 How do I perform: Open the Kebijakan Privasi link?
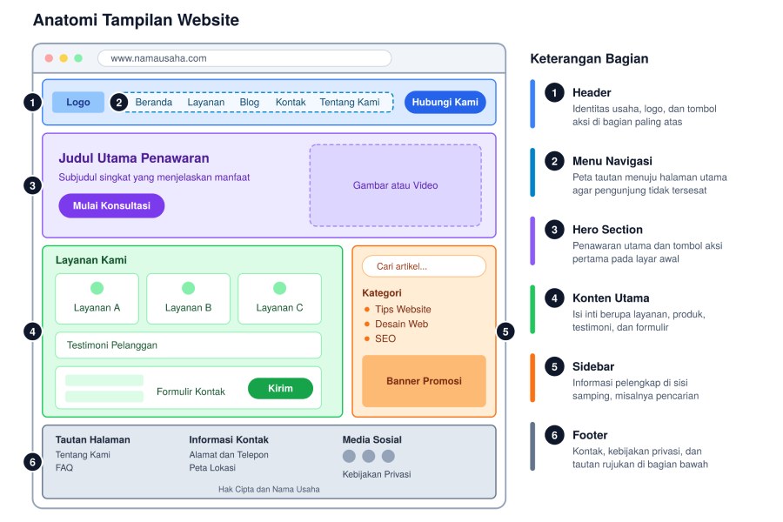(377, 474)
